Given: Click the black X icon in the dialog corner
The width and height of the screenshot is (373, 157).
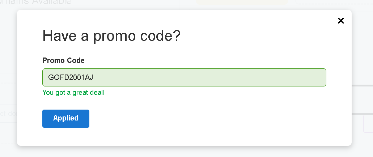Looking at the screenshot, I should coord(340,21).
